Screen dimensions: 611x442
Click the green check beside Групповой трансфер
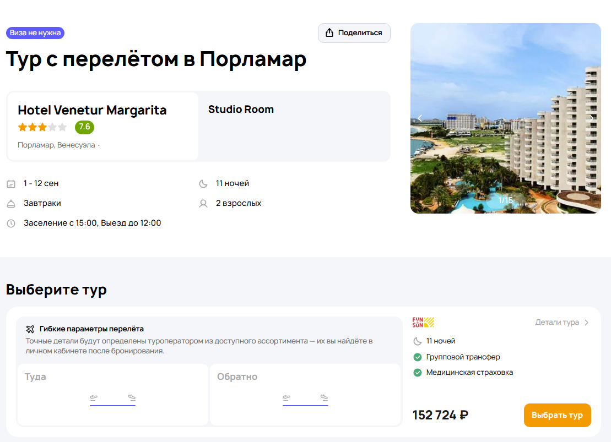[417, 357]
